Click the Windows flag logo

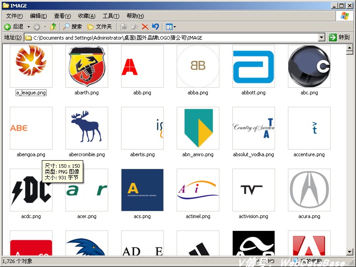coord(344,16)
